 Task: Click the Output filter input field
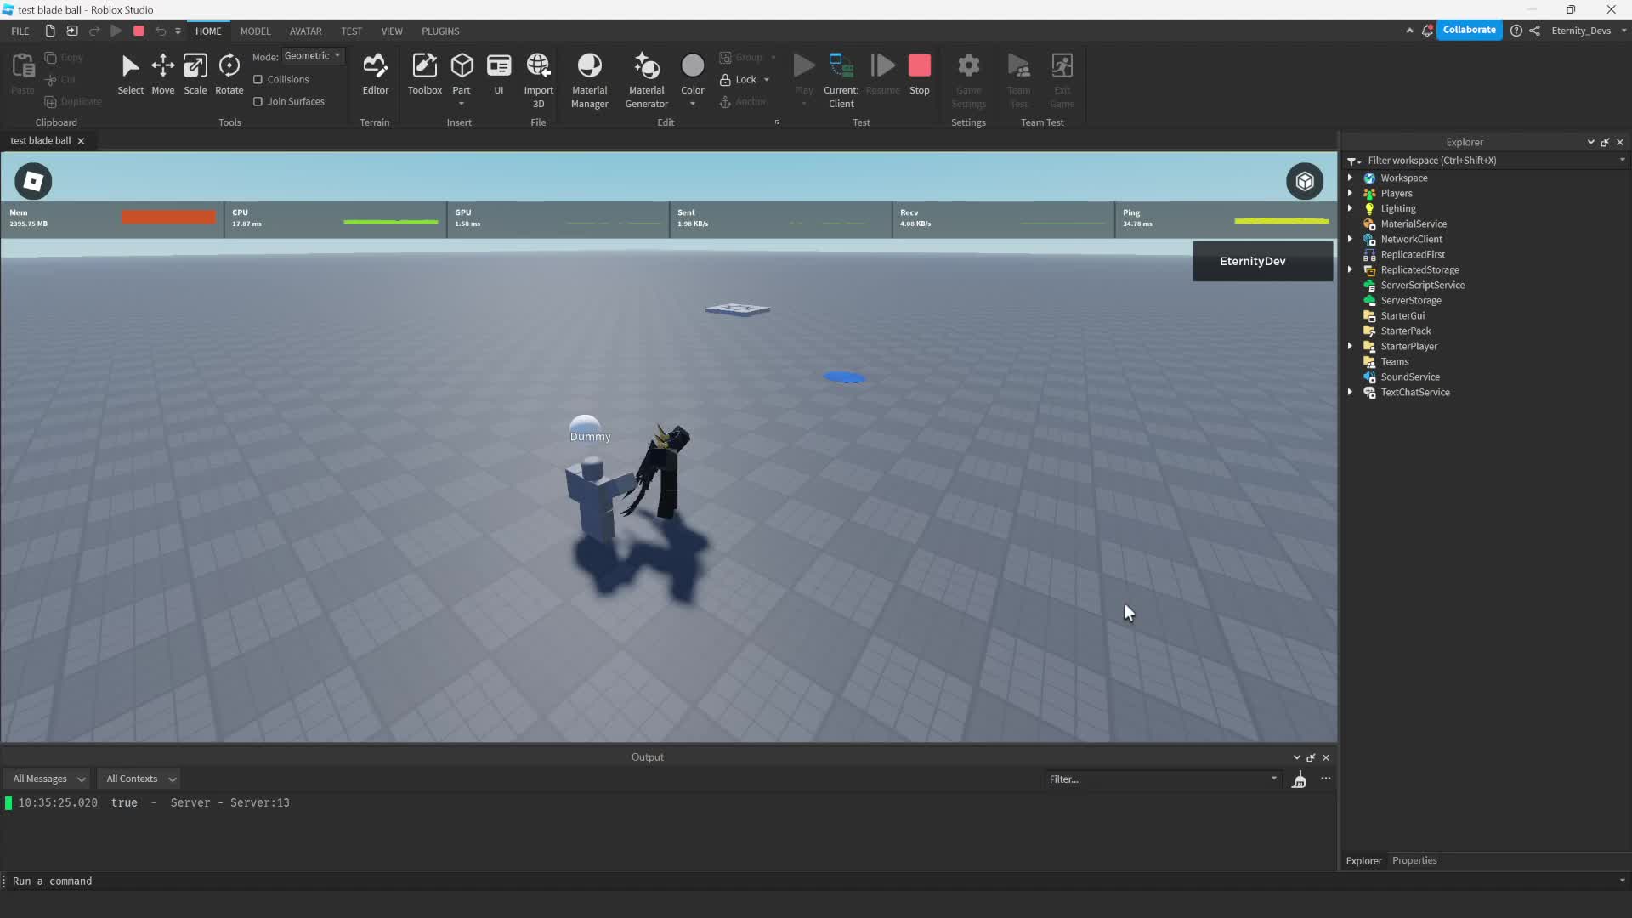(x=1158, y=779)
